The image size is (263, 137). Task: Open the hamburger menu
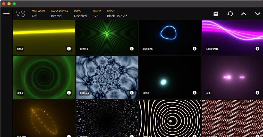(x=6, y=14)
